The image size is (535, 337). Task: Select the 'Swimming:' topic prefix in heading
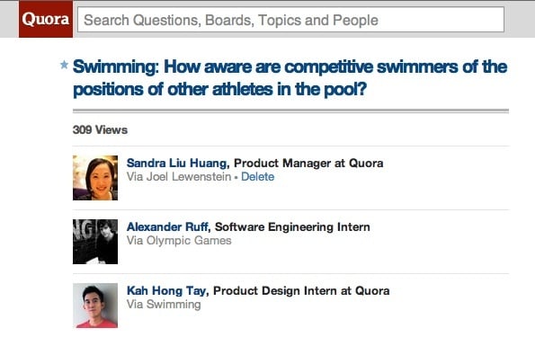(116, 67)
